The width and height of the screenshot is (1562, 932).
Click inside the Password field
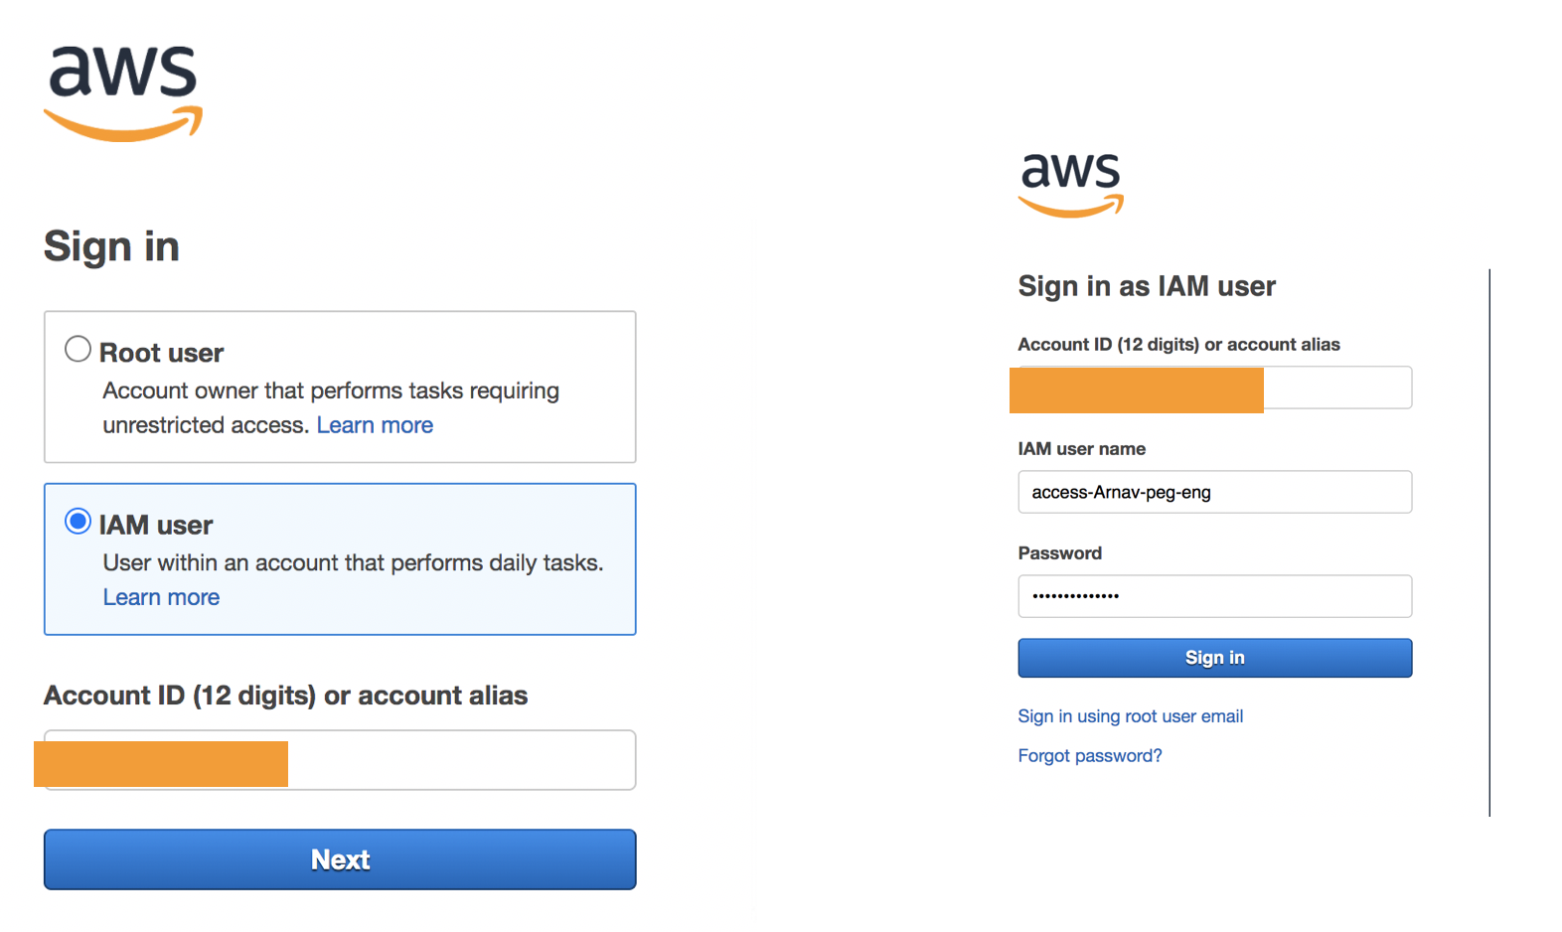coord(1213,596)
